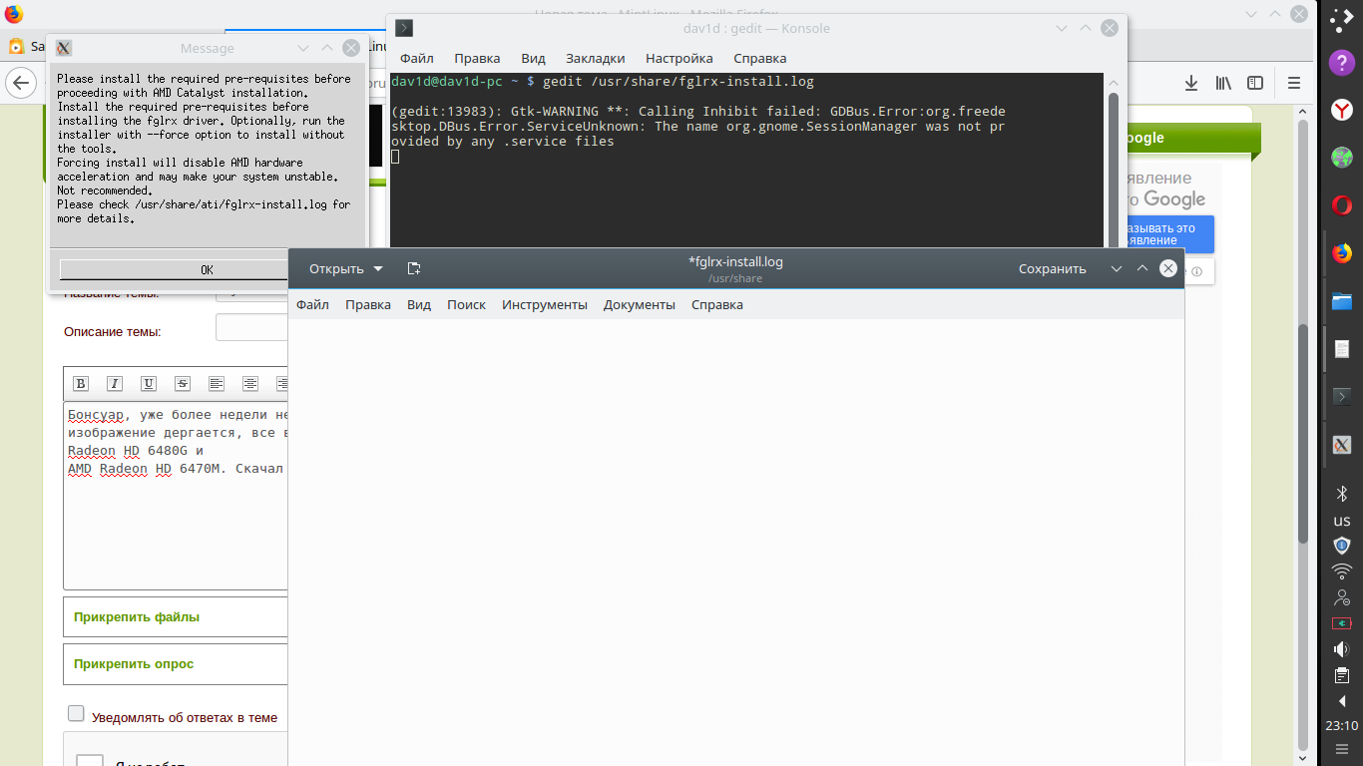Click the Сохранить button in gedit
This screenshot has height=766, width=1363.
[x=1052, y=268]
